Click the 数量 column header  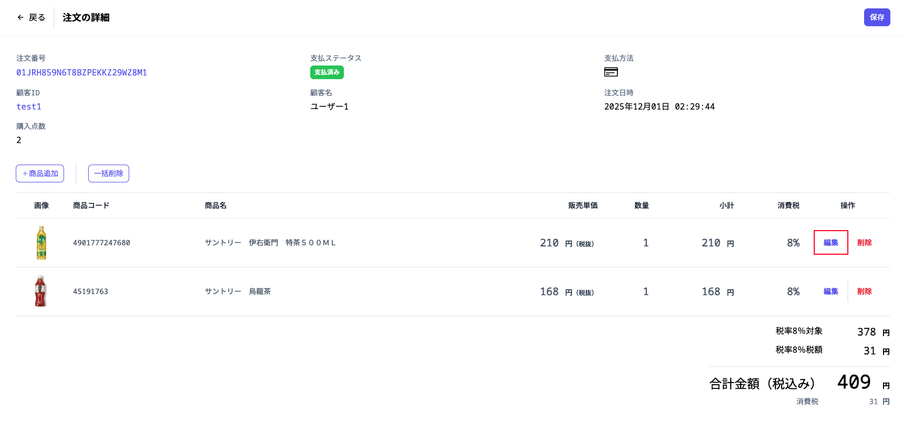pyautogui.click(x=642, y=205)
